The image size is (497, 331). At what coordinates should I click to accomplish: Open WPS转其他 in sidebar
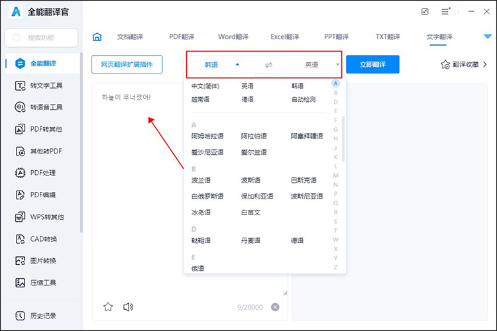40,217
